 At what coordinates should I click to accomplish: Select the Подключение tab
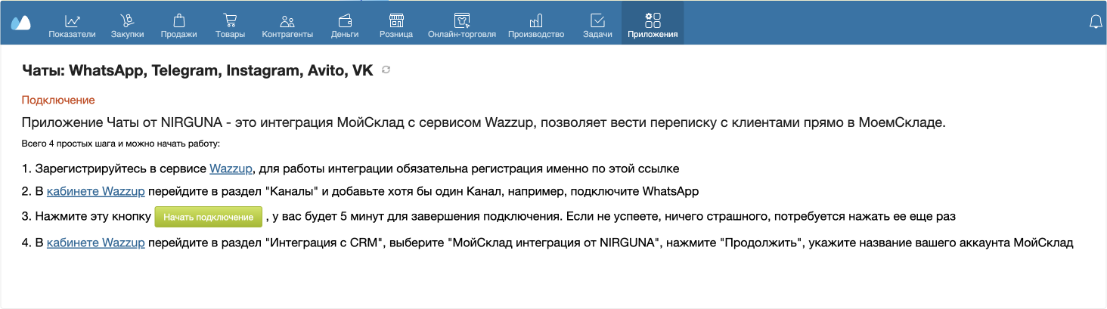pyautogui.click(x=58, y=100)
